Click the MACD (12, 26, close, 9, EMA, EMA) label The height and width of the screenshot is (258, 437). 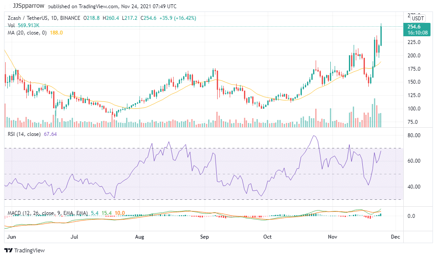click(47, 213)
